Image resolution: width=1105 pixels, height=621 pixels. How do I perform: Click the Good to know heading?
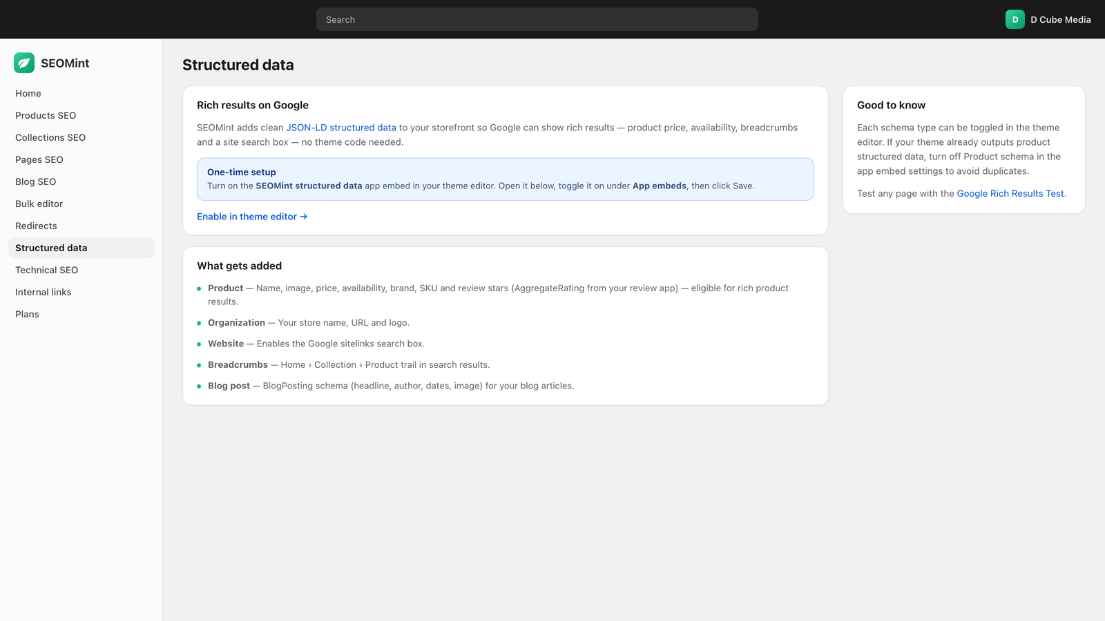pos(891,105)
